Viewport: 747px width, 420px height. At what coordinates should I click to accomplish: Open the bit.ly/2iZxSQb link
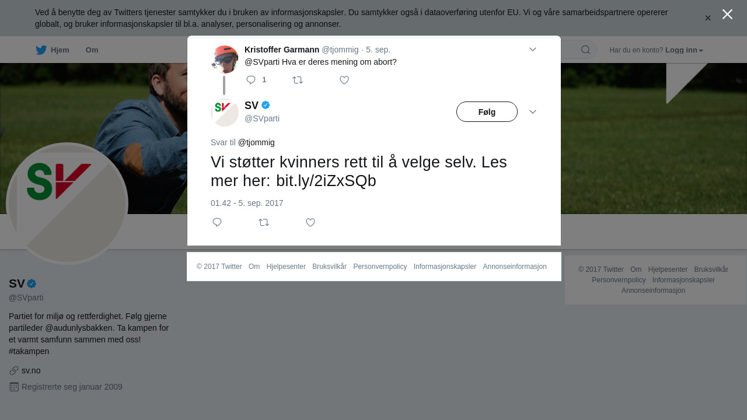(x=326, y=181)
